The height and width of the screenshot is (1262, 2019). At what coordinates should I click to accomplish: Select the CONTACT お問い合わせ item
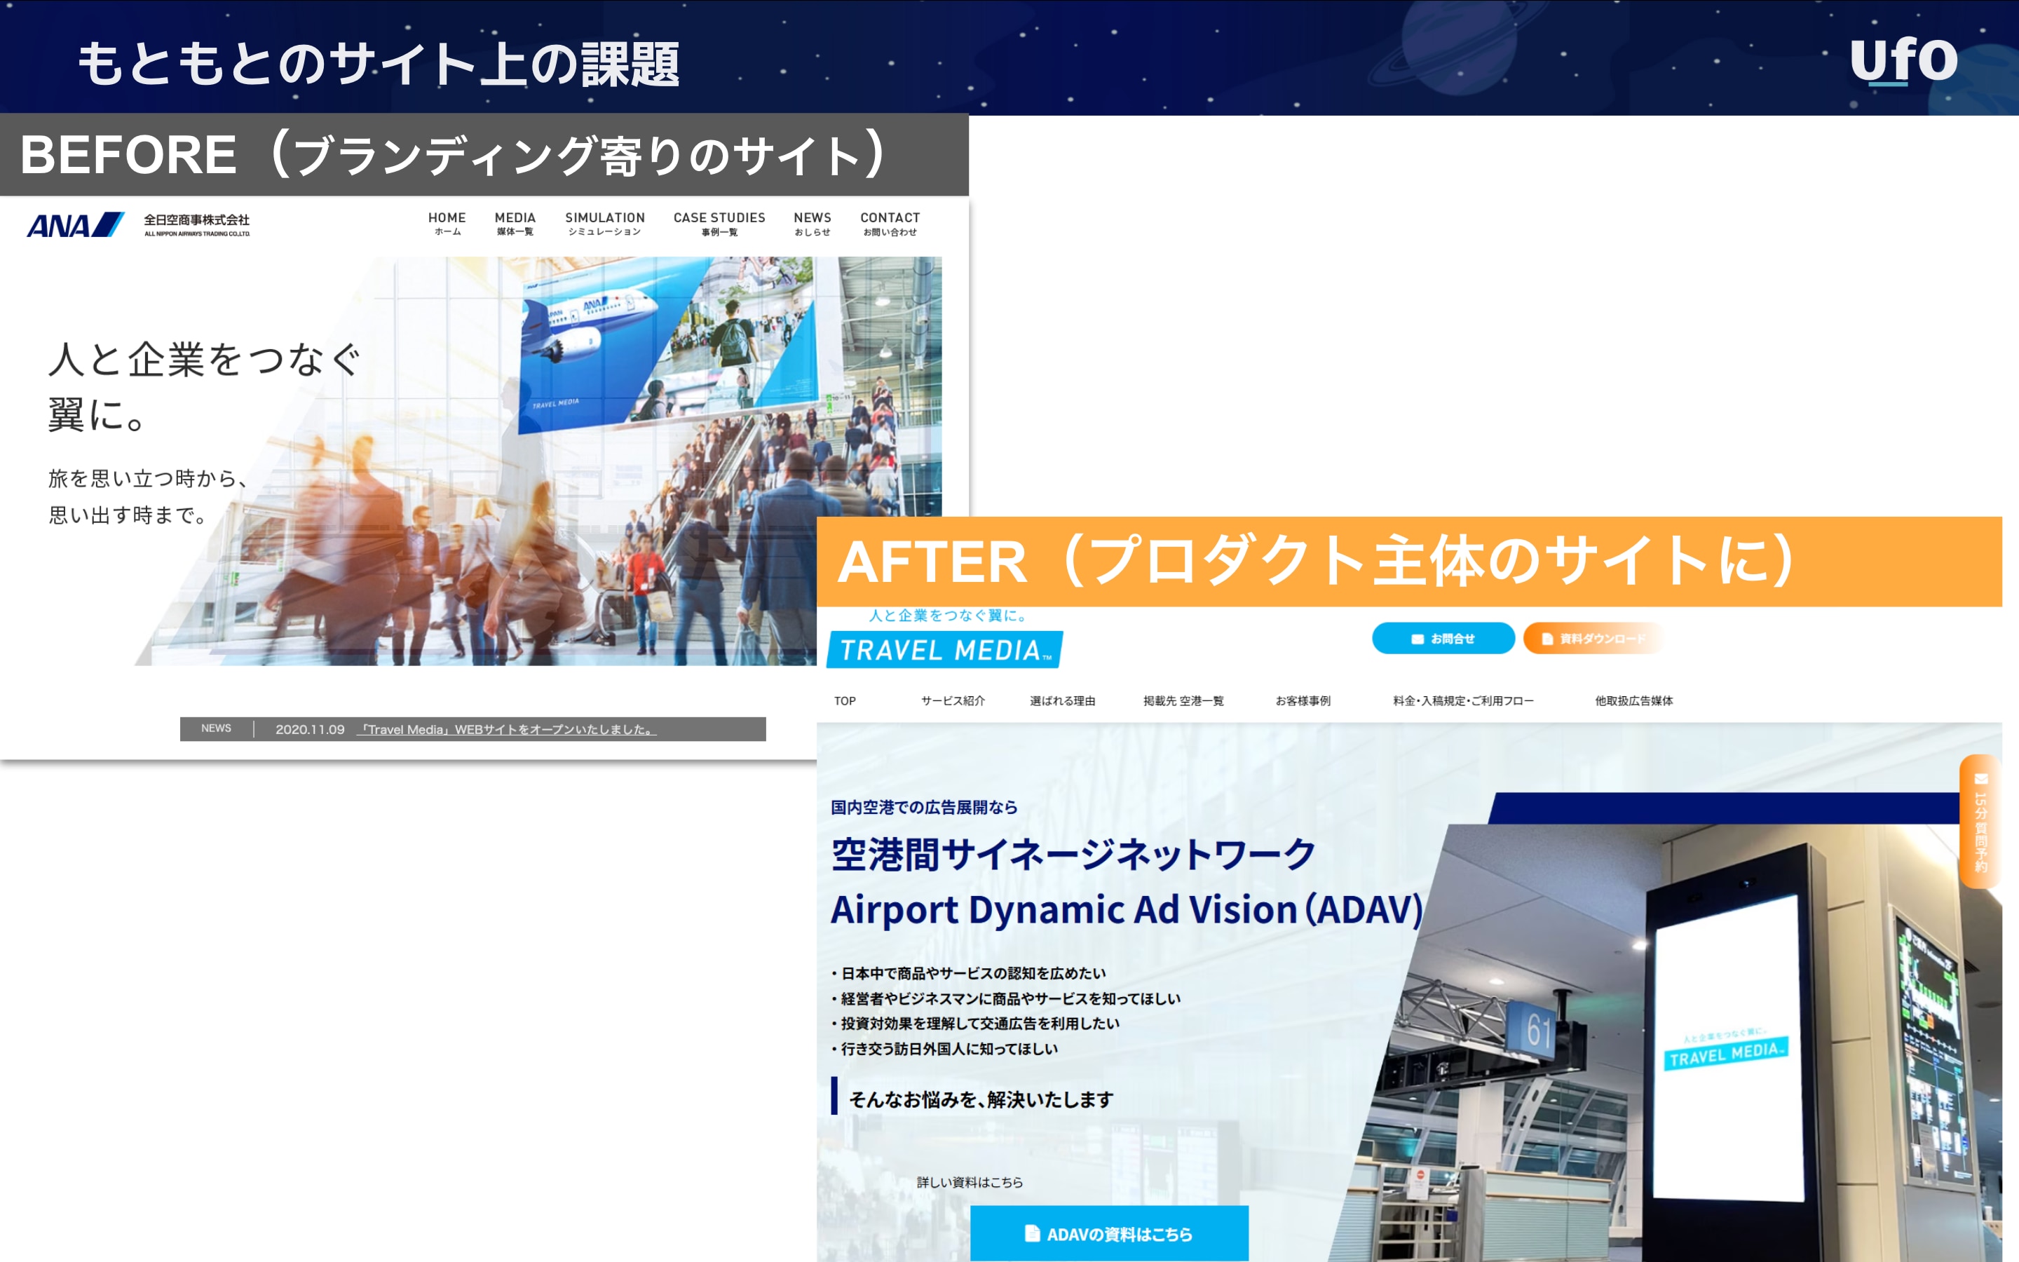[890, 223]
